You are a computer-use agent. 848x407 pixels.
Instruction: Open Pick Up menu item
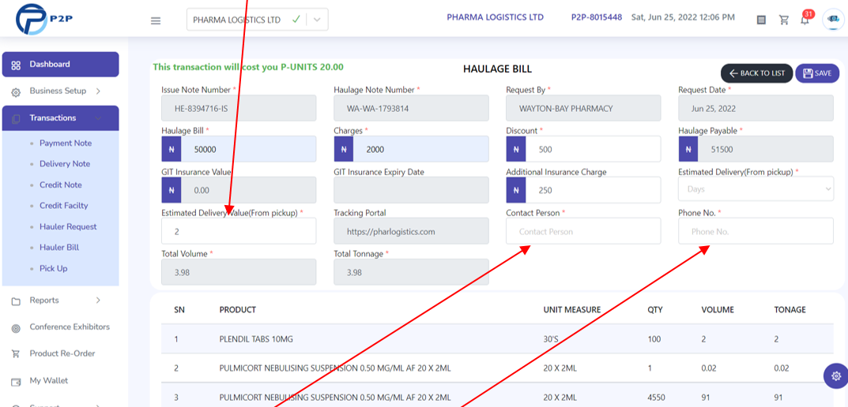(x=54, y=268)
